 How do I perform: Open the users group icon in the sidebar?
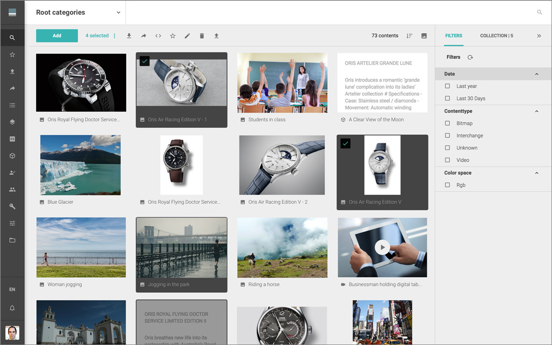(12, 190)
